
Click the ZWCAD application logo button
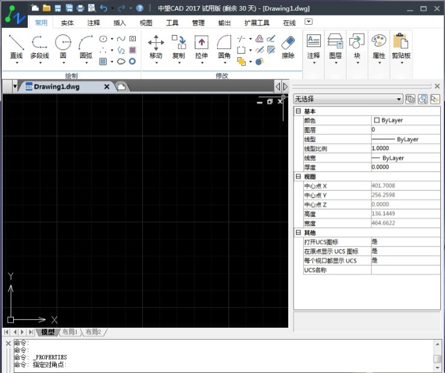(15, 14)
